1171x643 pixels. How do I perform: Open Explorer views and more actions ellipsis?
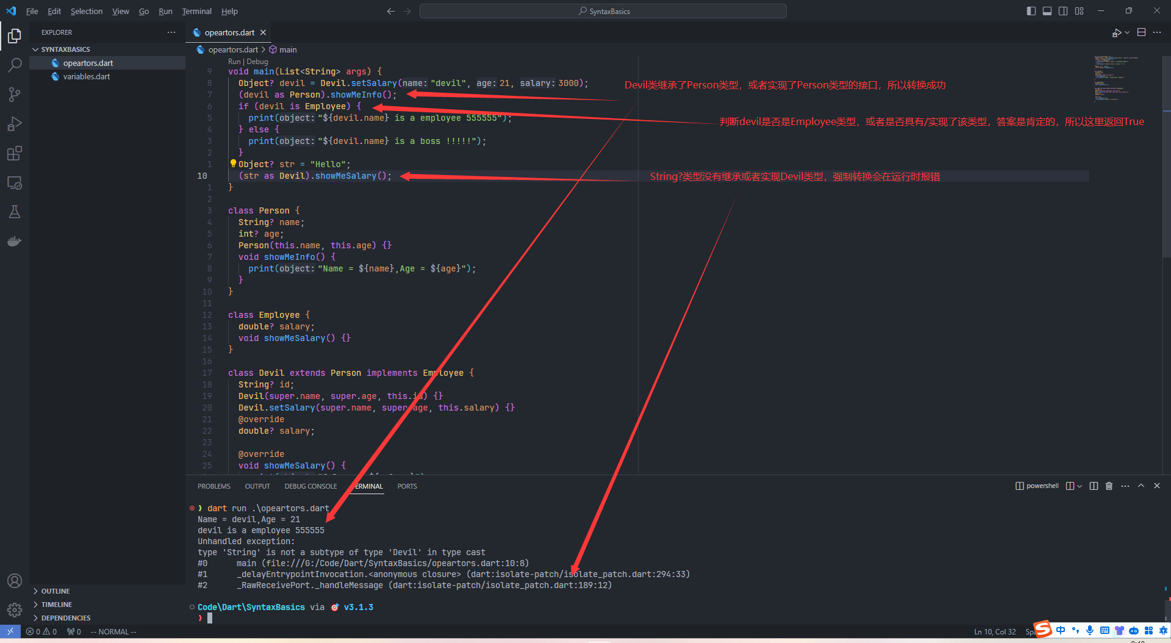171,32
